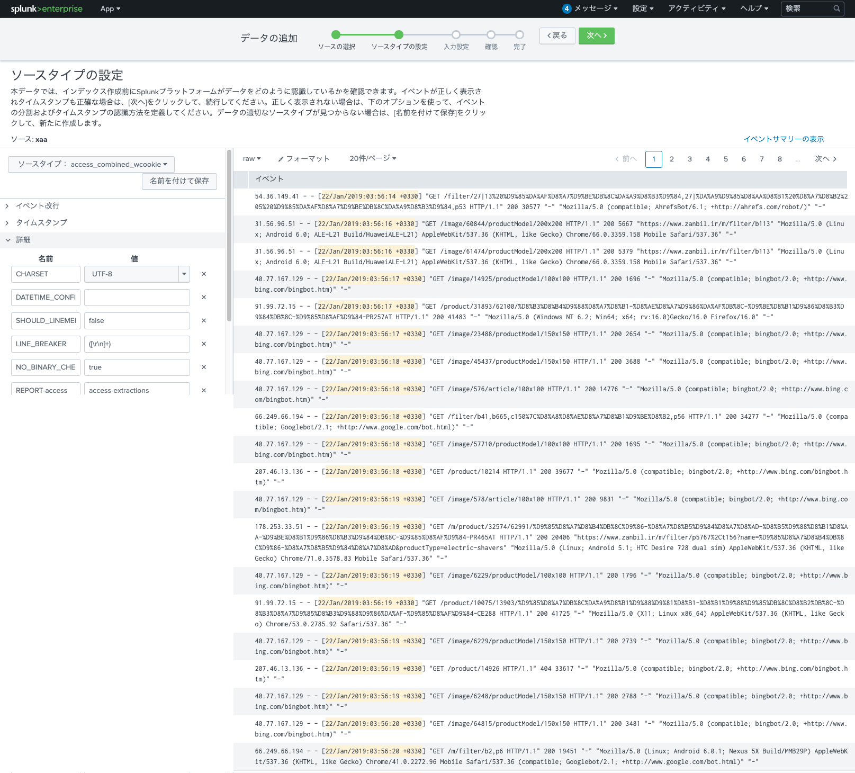
Task: Open the UTF-8 charset dropdown
Action: 137,274
